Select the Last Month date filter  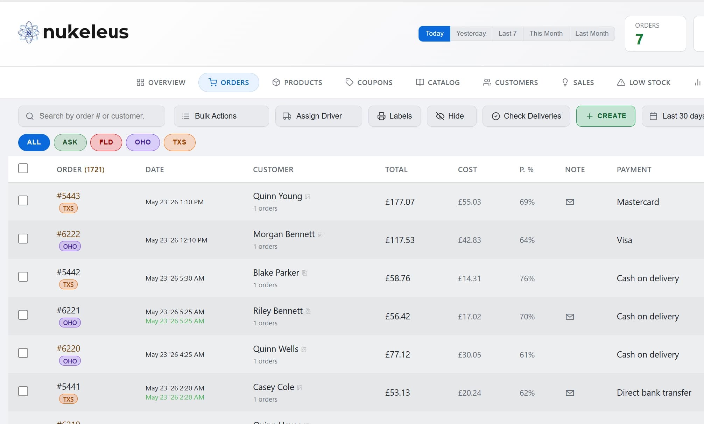(592, 34)
